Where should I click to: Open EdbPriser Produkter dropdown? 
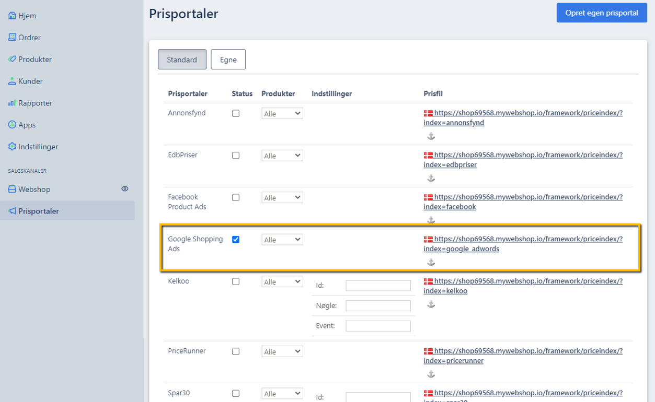pyautogui.click(x=282, y=156)
